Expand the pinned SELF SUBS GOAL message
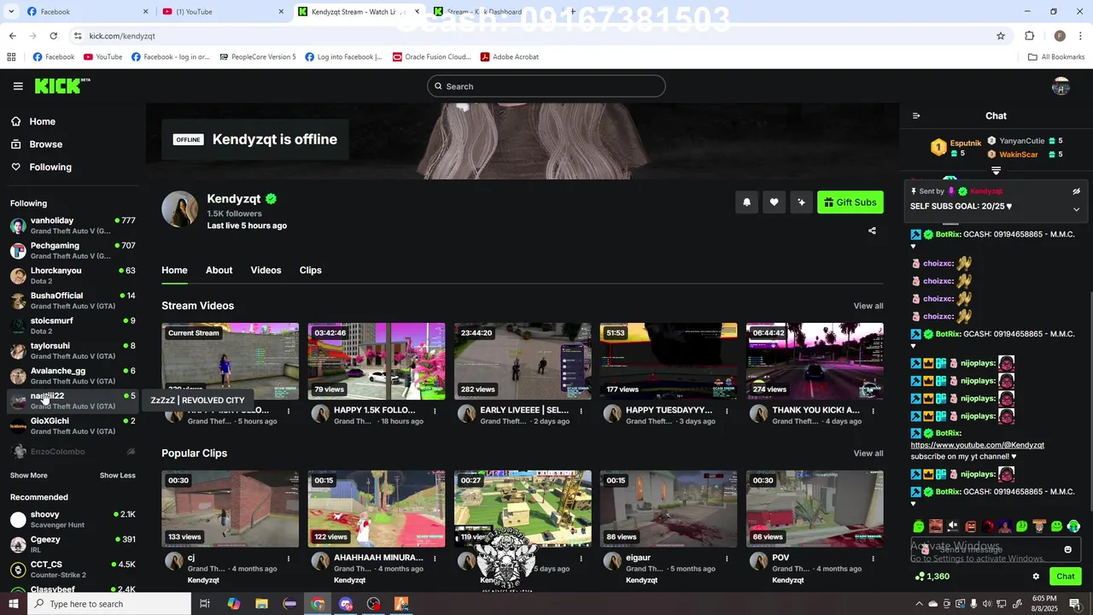 (1076, 209)
